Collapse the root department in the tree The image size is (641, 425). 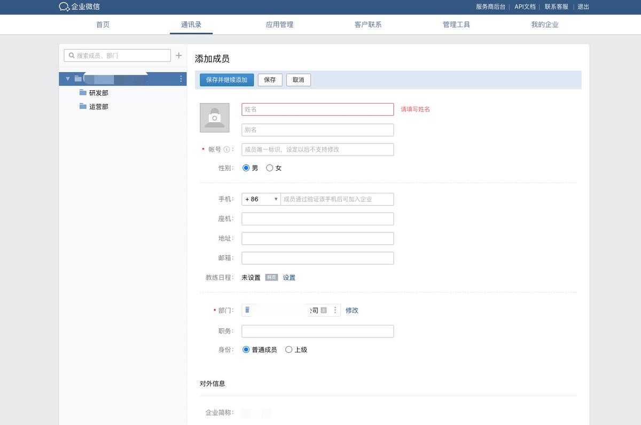coord(68,78)
